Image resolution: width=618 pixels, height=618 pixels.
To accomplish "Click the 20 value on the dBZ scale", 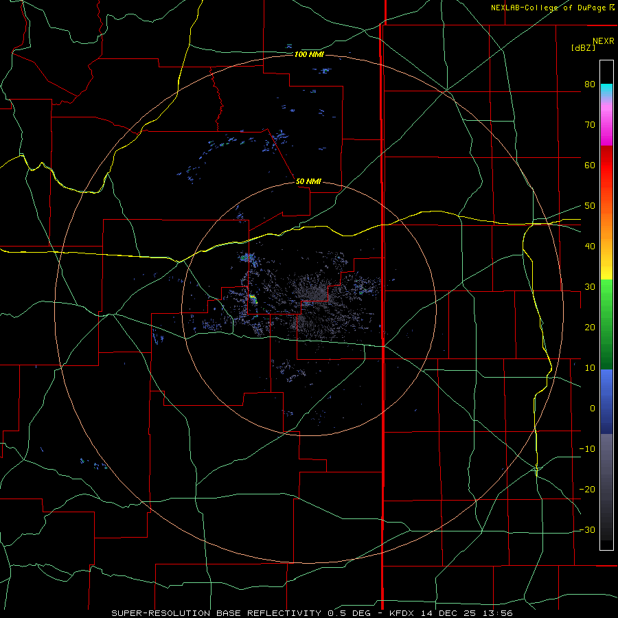I will [590, 327].
